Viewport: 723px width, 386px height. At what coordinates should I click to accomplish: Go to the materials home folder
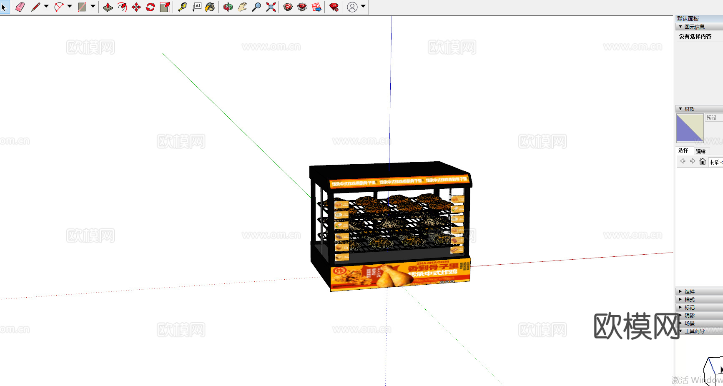[703, 161]
